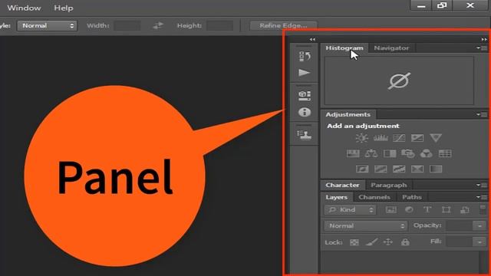This screenshot has width=491, height=276.
Task: Add a Gradient Map adjustment
Action: [x=436, y=169]
